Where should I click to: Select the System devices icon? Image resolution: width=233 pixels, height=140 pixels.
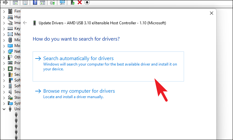(10, 103)
